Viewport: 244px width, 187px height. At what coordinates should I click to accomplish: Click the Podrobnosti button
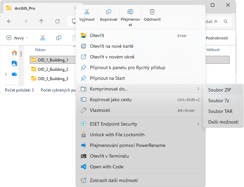point(217,38)
